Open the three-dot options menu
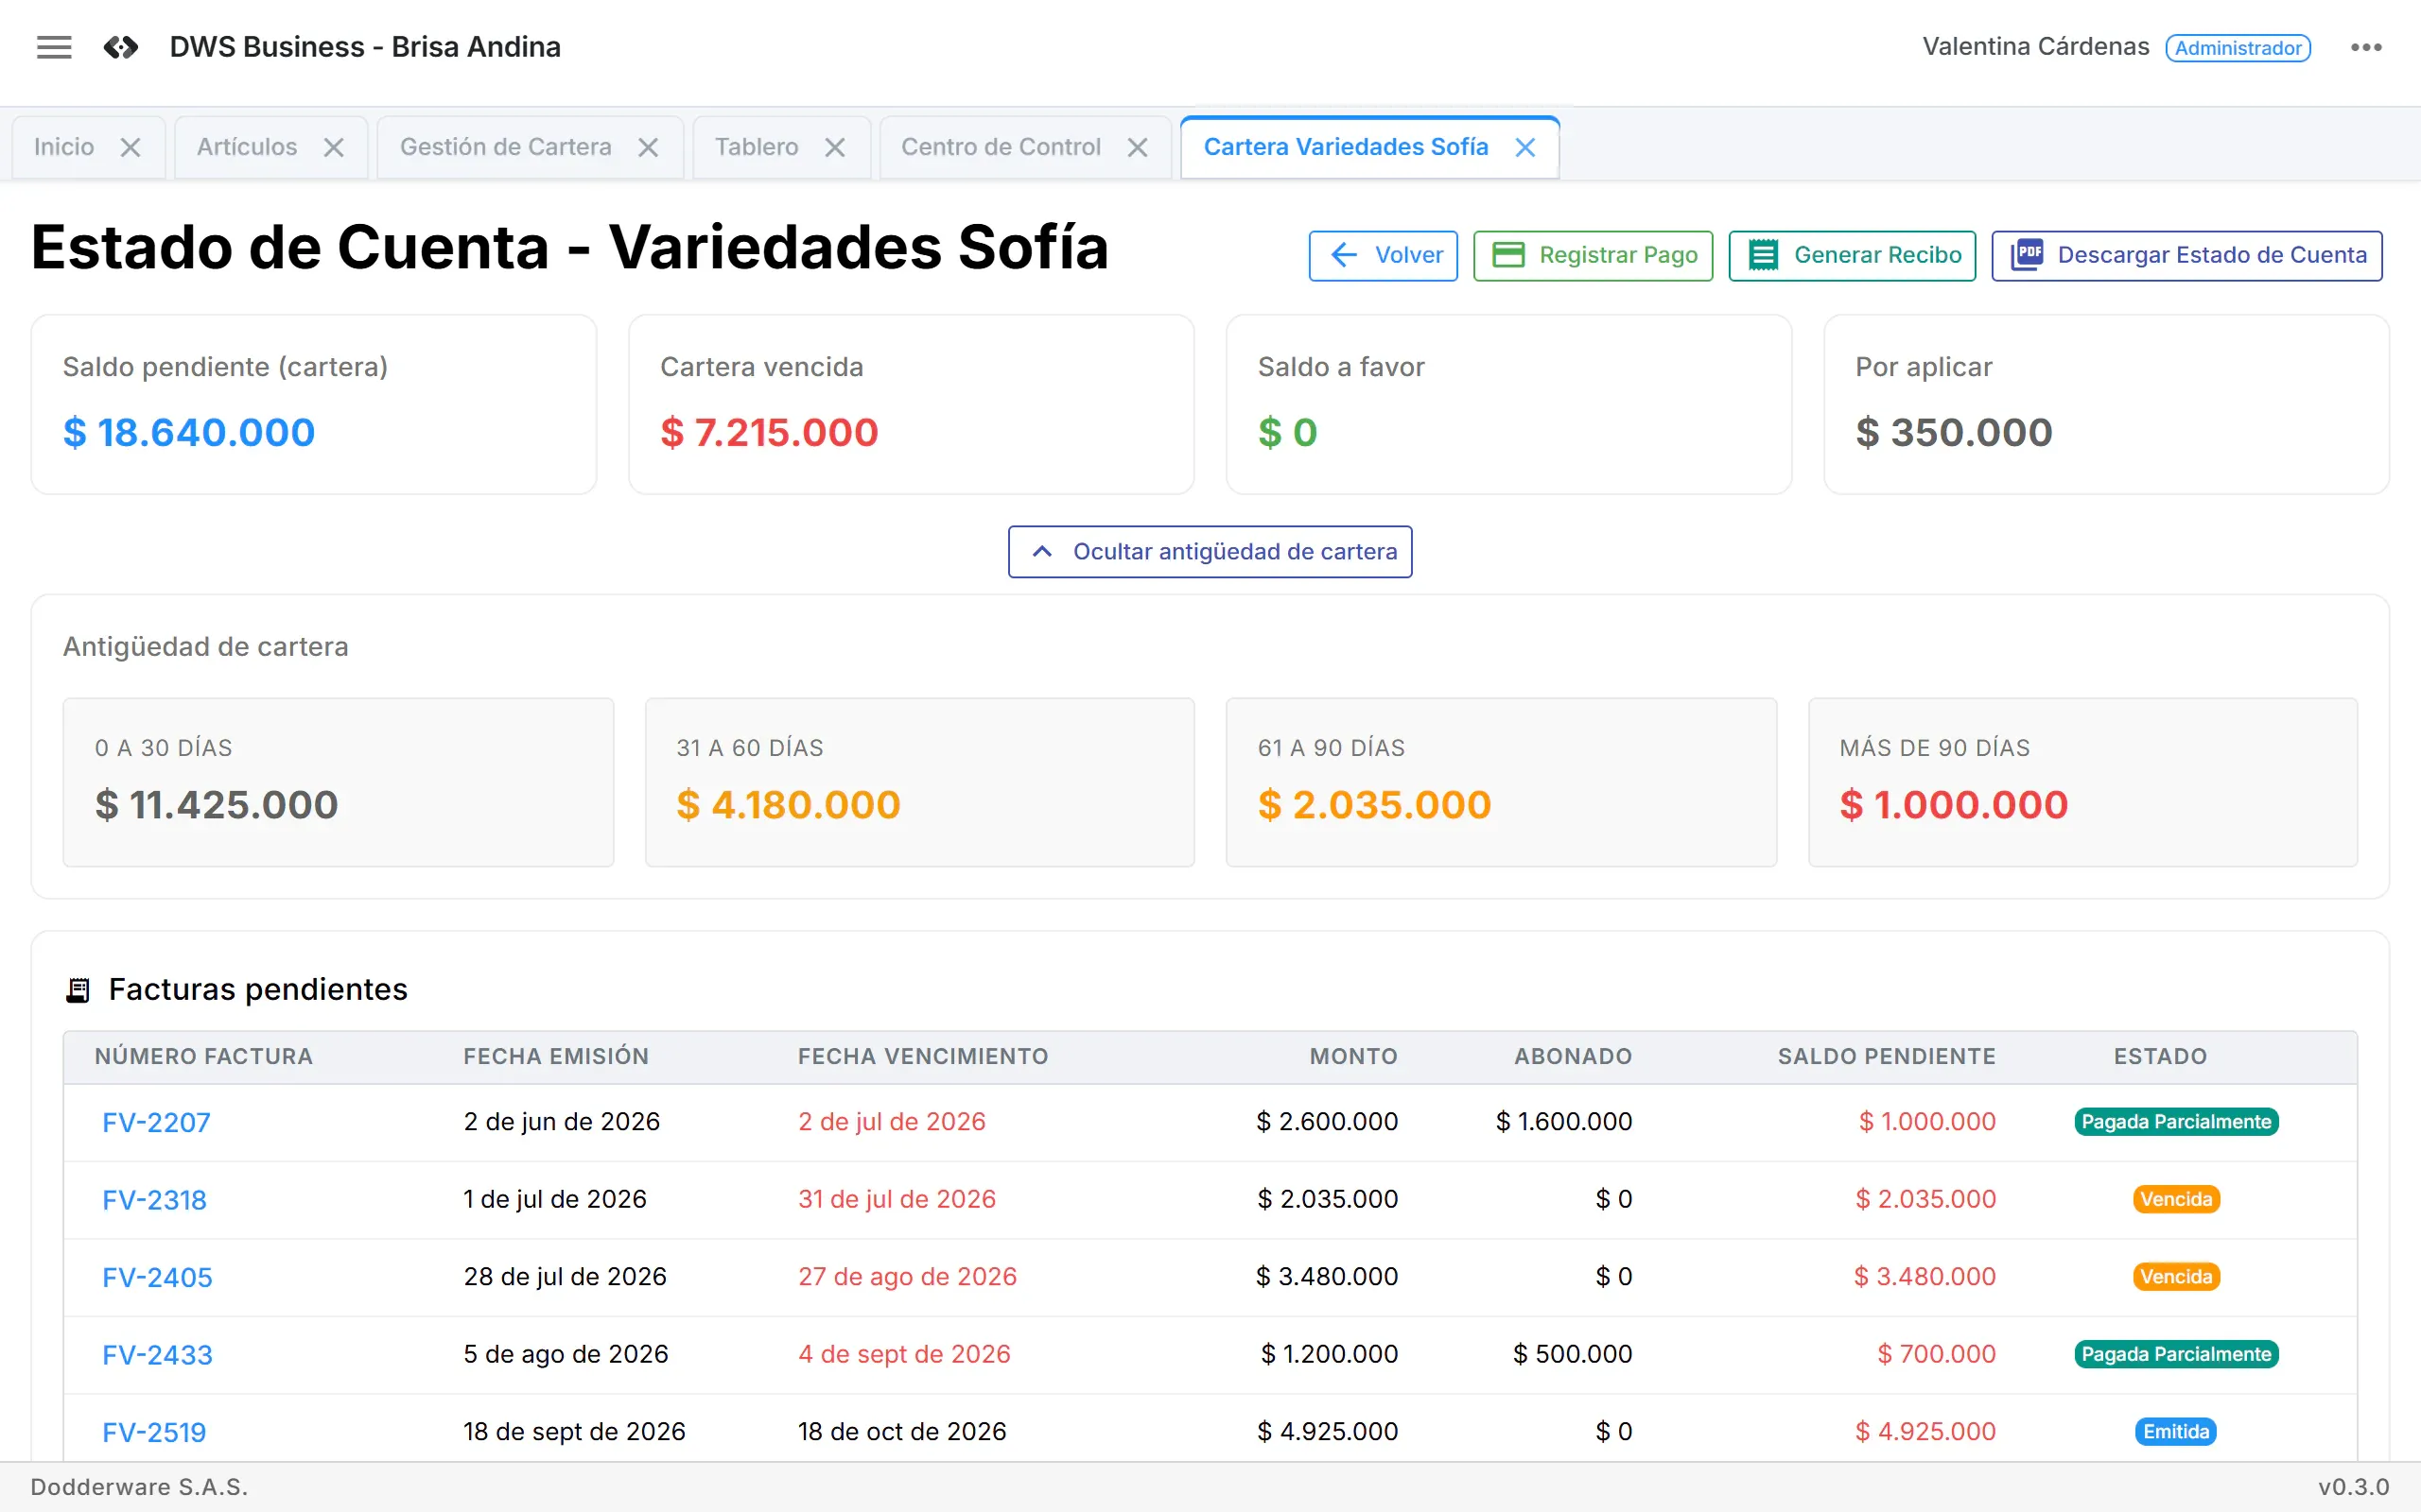This screenshot has height=1512, width=2421. (2366, 47)
